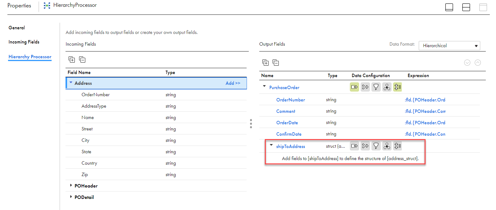This screenshot has height=210, width=496.
Task: Click the Properties panel title
Action: click(19, 6)
